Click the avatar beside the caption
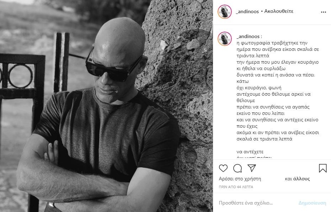The height and width of the screenshot is (212, 331). point(225,39)
